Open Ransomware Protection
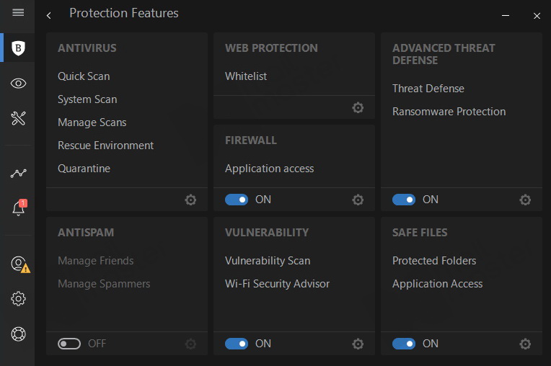The width and height of the screenshot is (551, 366). click(x=449, y=112)
